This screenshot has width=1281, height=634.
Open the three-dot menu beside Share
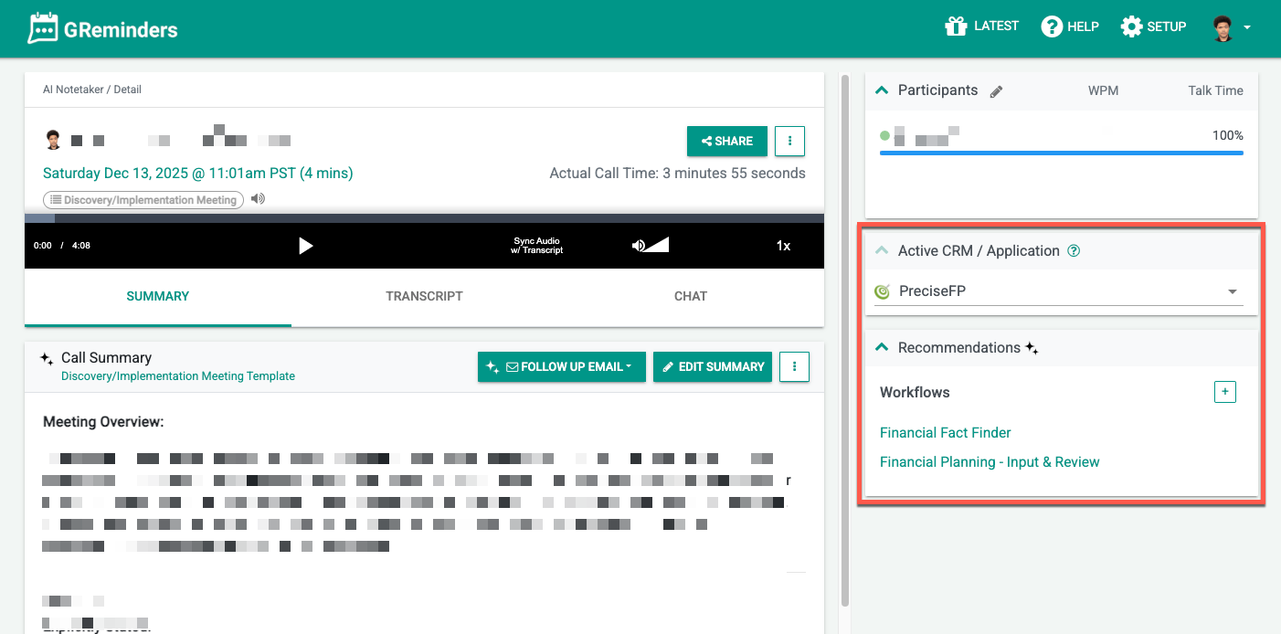click(789, 142)
